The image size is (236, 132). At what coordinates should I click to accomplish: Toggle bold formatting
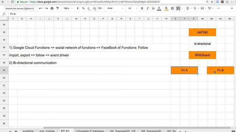(x=142, y=8)
